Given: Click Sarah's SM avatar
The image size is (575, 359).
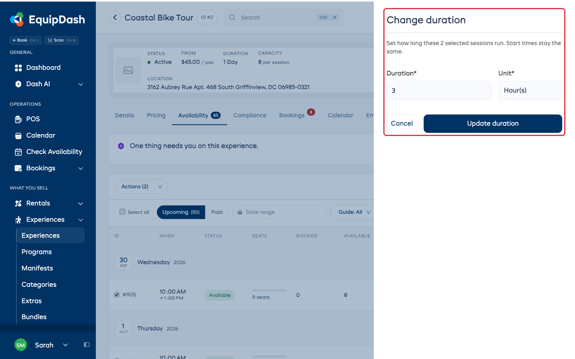Looking at the screenshot, I should (21, 345).
